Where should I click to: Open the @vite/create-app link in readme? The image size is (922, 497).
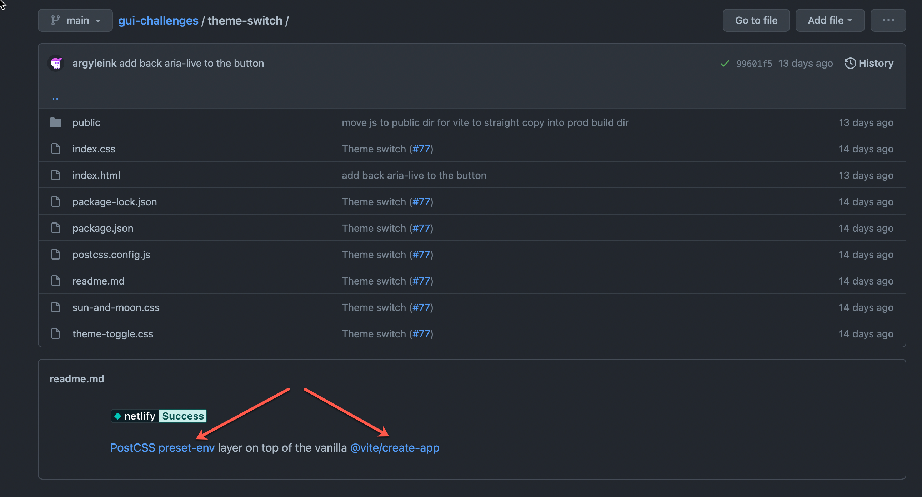coord(395,448)
